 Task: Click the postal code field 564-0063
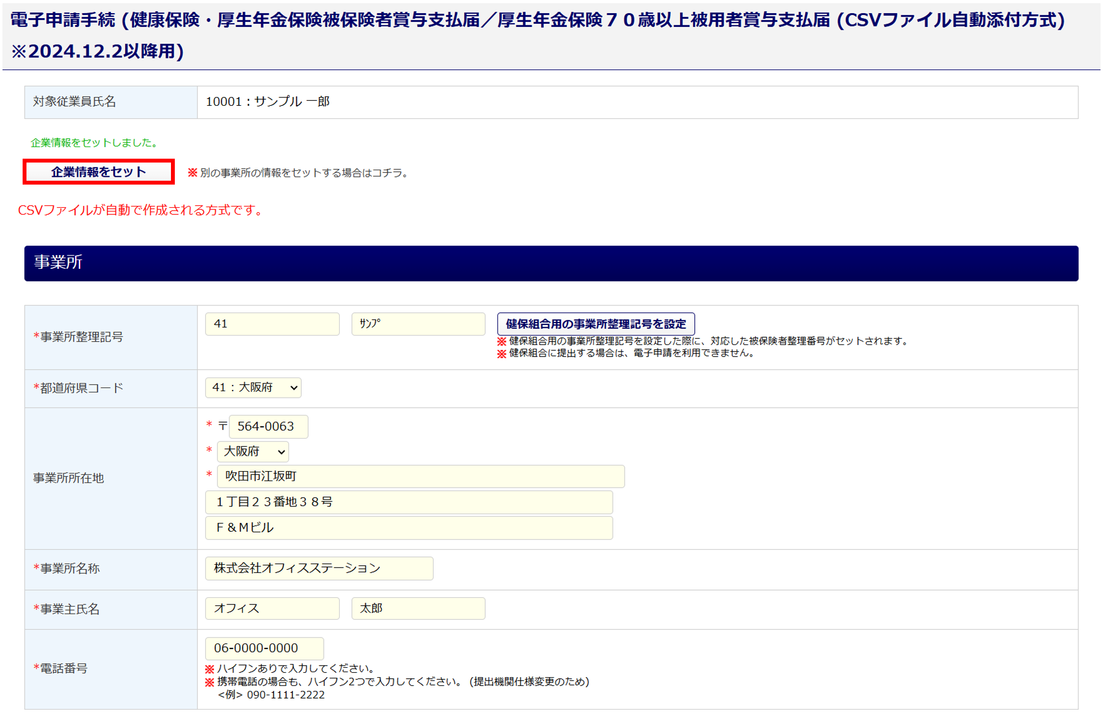[268, 426]
